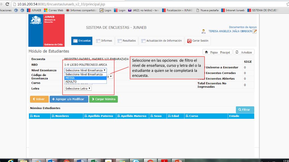Open the (4621 no leídos) mail bookmark
The height and width of the screenshot is (162, 289).
tap(144, 10)
